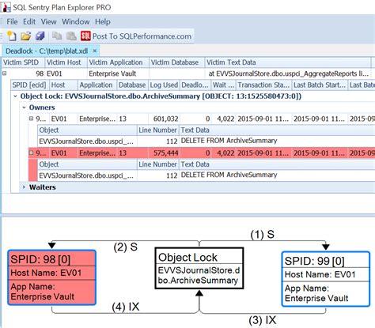Click the red SQL icon on toolbar

[x=85, y=36]
